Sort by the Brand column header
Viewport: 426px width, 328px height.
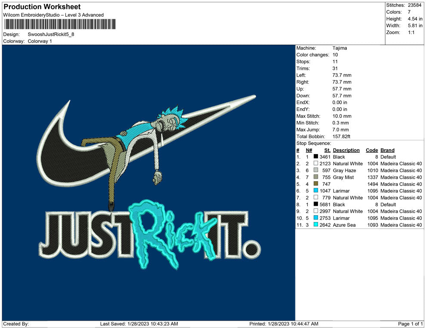(387, 150)
